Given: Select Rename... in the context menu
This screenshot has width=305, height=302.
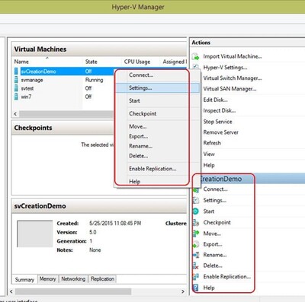Looking at the screenshot, I should click(140, 146).
